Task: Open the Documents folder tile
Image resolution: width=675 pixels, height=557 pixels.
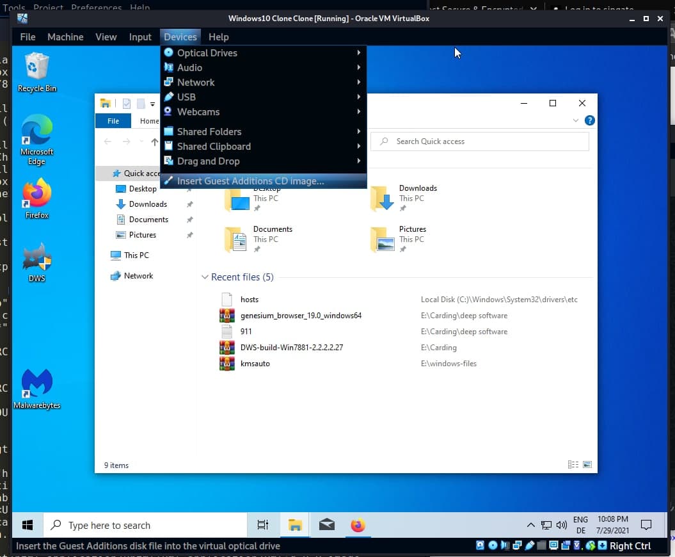Action: pyautogui.click(x=258, y=239)
